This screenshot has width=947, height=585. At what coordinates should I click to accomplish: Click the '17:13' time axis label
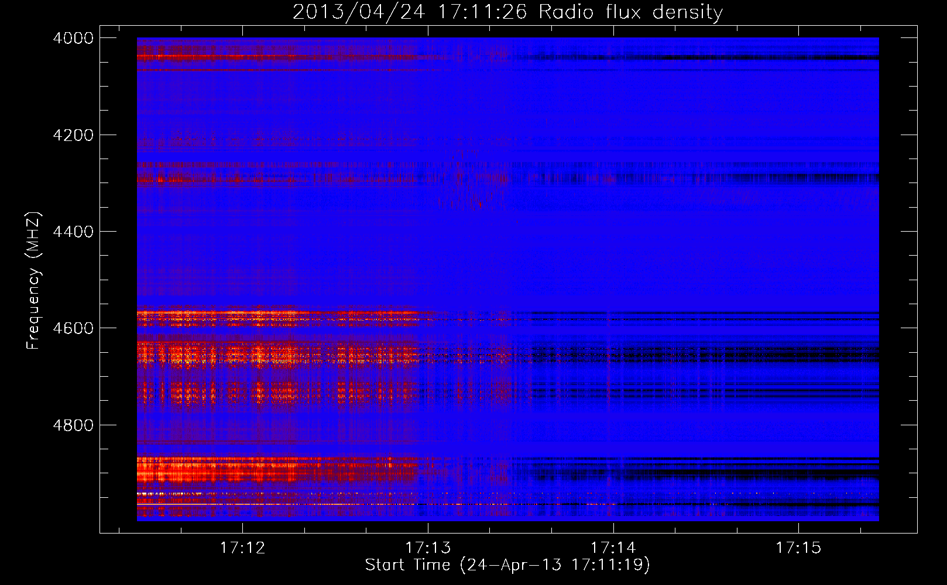428,548
